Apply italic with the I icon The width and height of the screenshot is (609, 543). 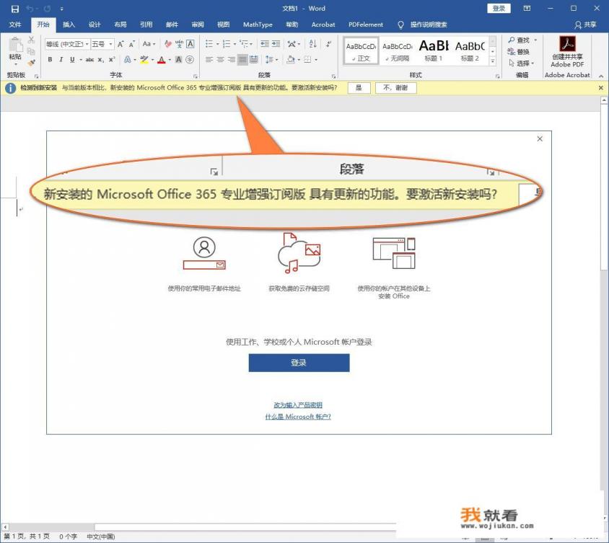(x=61, y=60)
